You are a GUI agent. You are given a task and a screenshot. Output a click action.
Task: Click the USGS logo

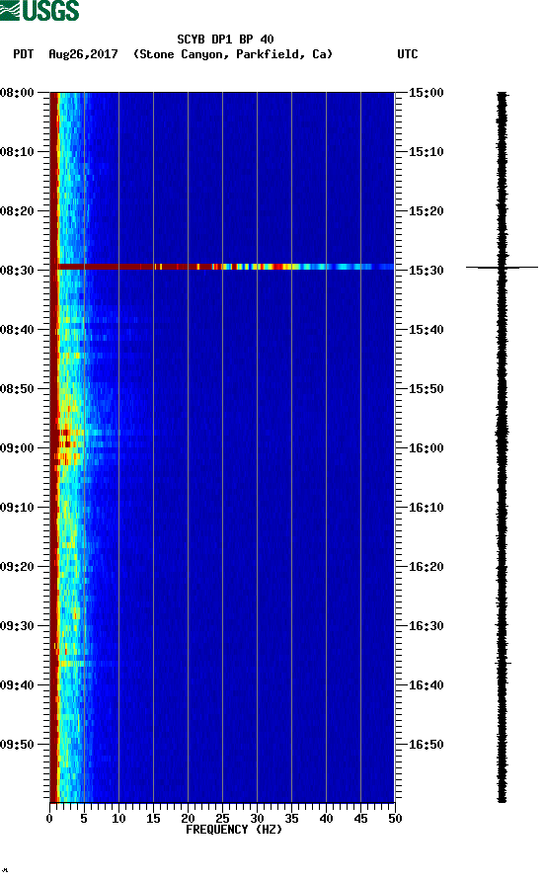click(39, 10)
